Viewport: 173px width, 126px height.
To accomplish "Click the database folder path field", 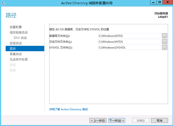I will 130,36.
